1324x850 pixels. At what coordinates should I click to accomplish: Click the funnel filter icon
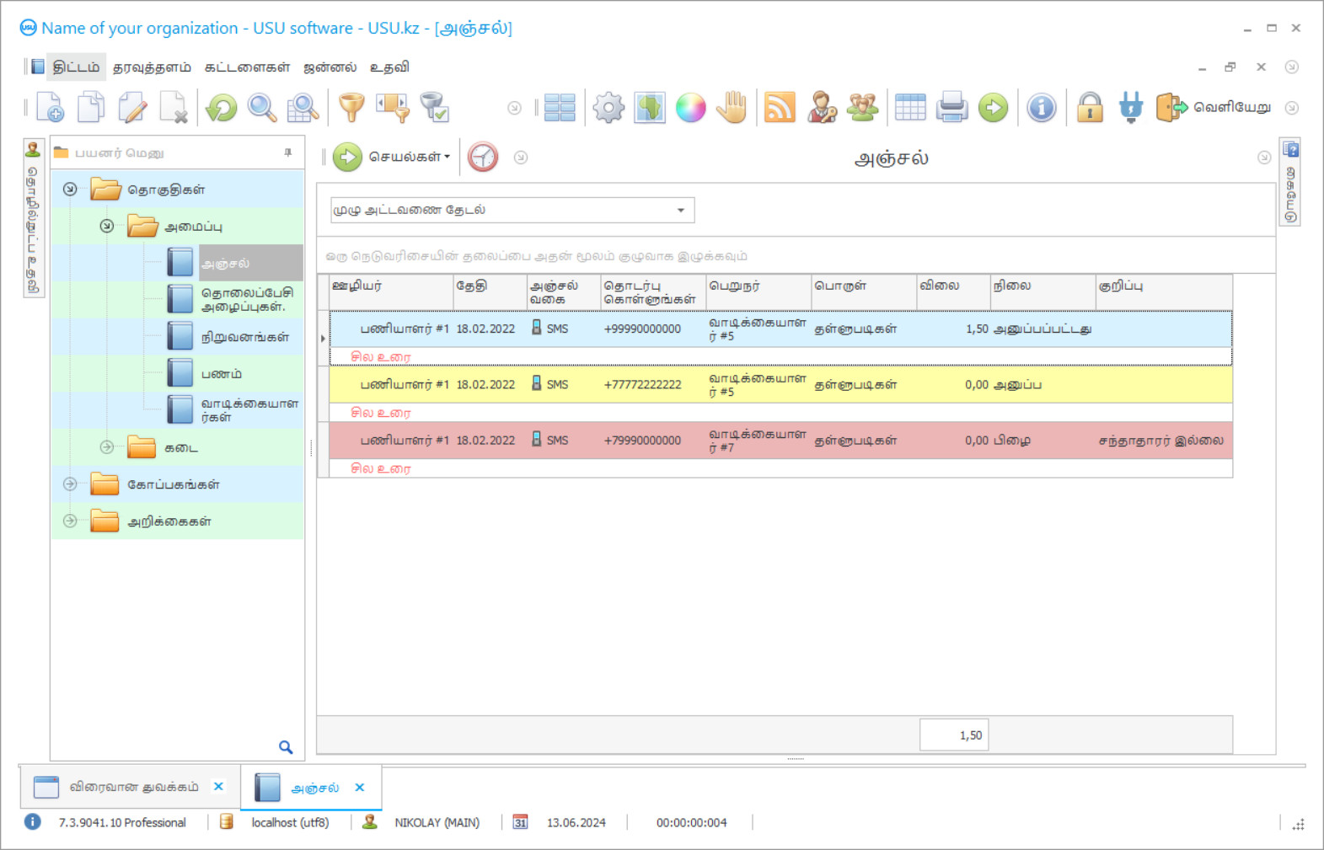pyautogui.click(x=351, y=108)
